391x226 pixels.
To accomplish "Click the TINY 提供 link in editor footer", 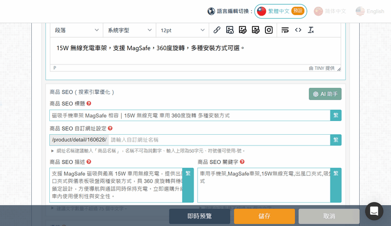I will coord(322,68).
